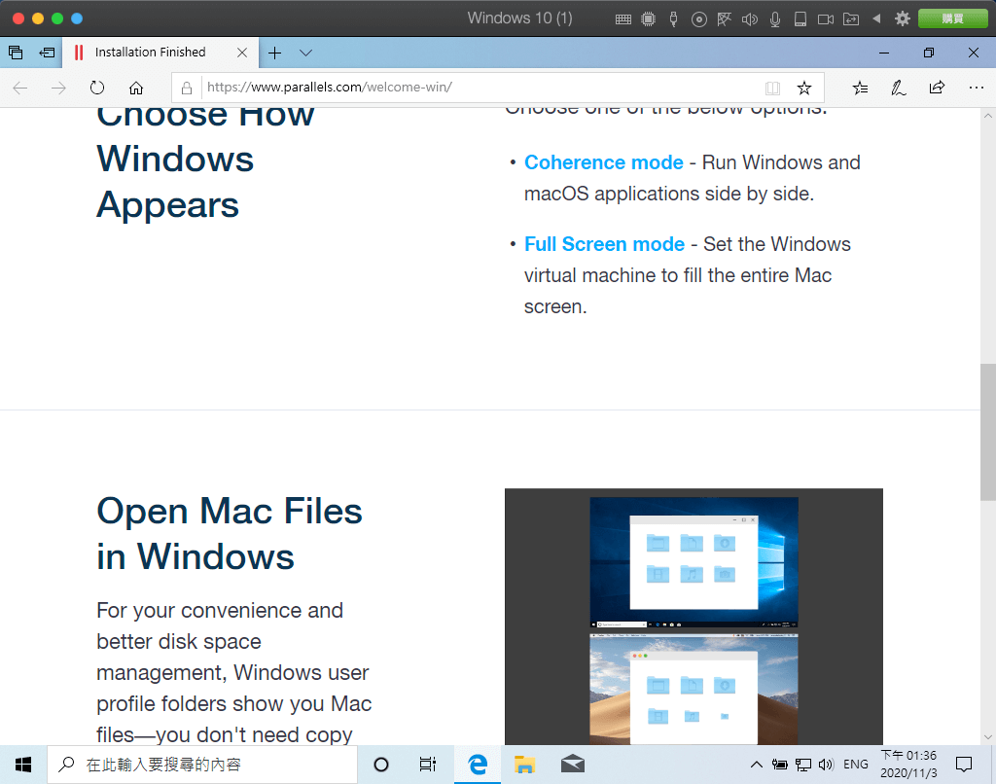The image size is (996, 784).
Task: Switch ENG input language indicator
Action: [x=856, y=765]
